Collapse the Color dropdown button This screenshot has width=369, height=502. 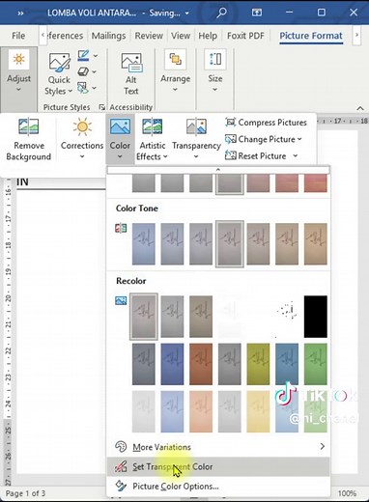pyautogui.click(x=120, y=139)
